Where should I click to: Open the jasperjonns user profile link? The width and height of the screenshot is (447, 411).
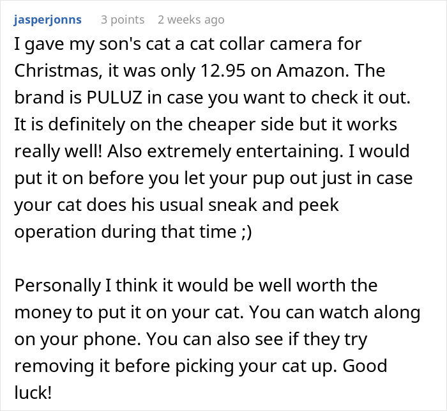pyautogui.click(x=47, y=20)
